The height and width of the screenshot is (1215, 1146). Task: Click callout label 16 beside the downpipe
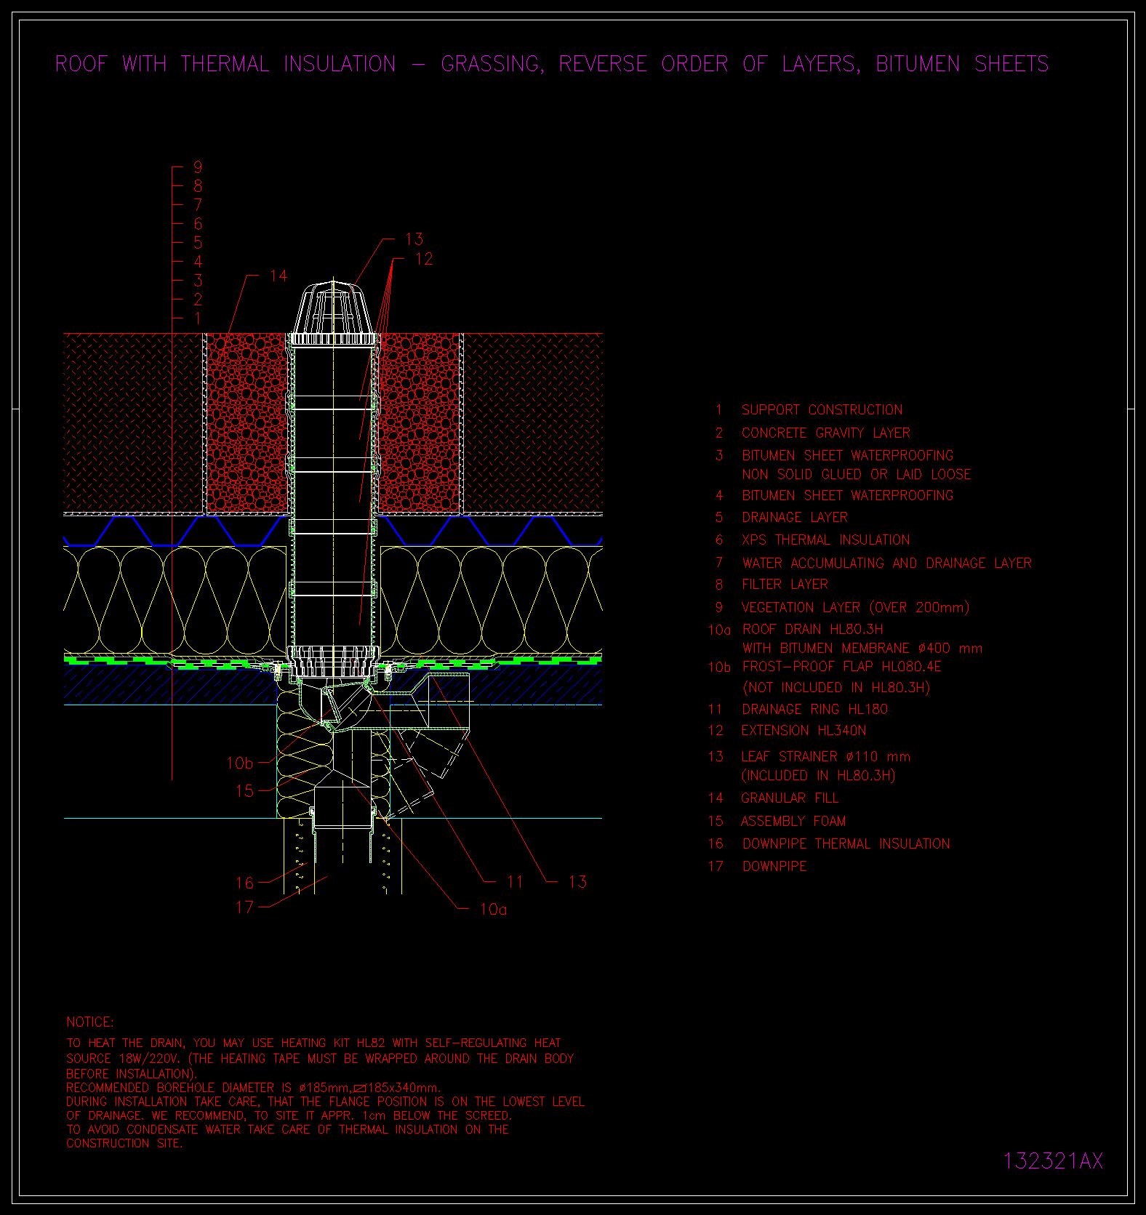point(245,883)
